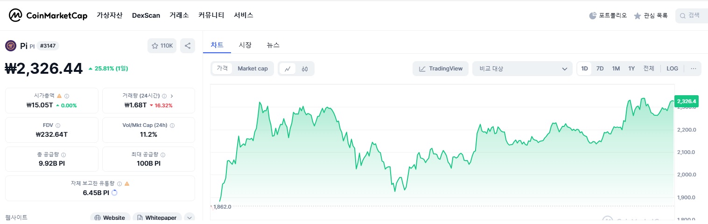708x224 pixels.
Task: Open the 포트폴리오 portfolio icon link
Action: click(608, 15)
